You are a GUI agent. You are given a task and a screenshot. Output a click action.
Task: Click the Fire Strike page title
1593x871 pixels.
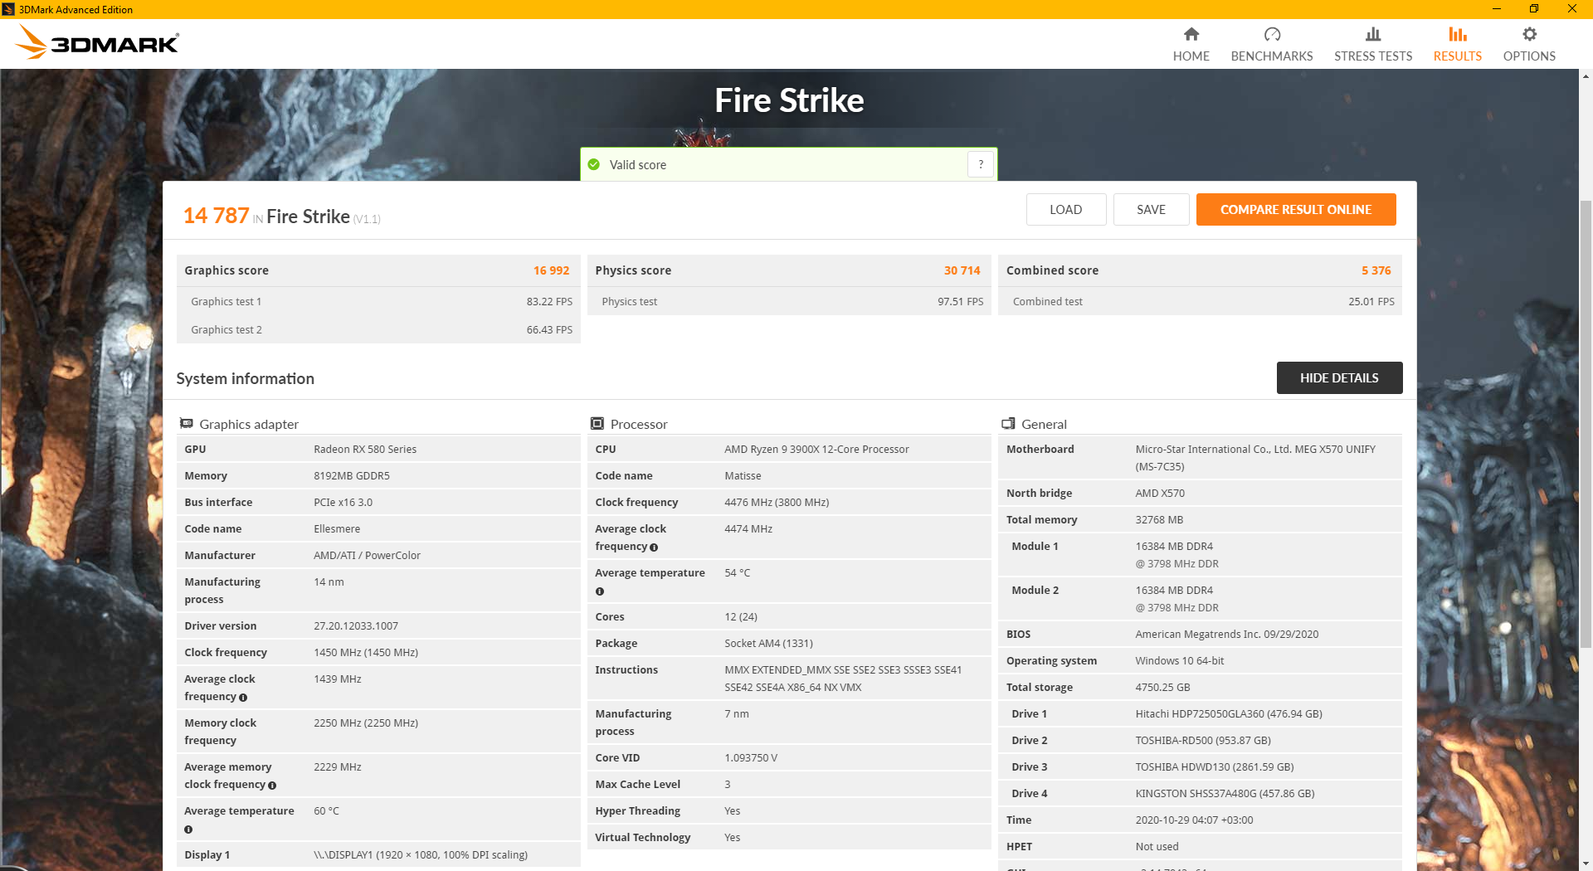789,100
